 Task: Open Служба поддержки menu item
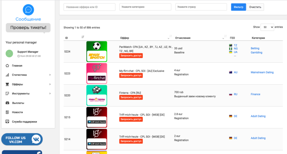point(24,122)
